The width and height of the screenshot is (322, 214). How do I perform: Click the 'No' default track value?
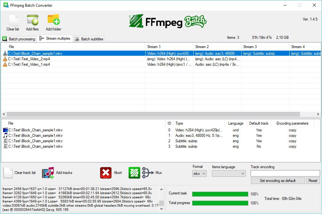259,146
